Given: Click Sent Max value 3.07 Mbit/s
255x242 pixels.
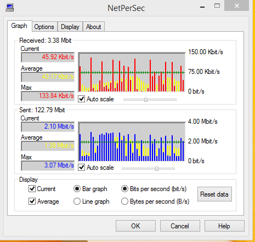Looking at the screenshot, I should [48, 165].
